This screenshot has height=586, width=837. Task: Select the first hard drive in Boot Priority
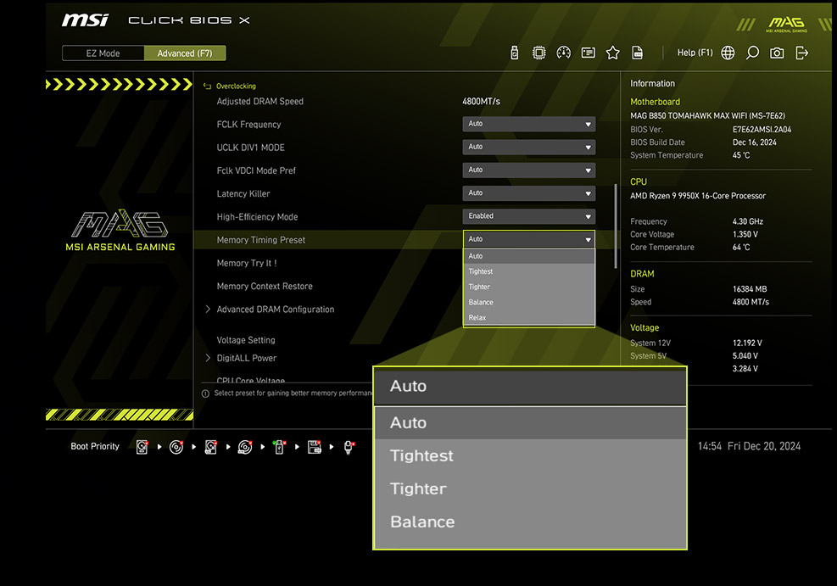[x=142, y=446]
